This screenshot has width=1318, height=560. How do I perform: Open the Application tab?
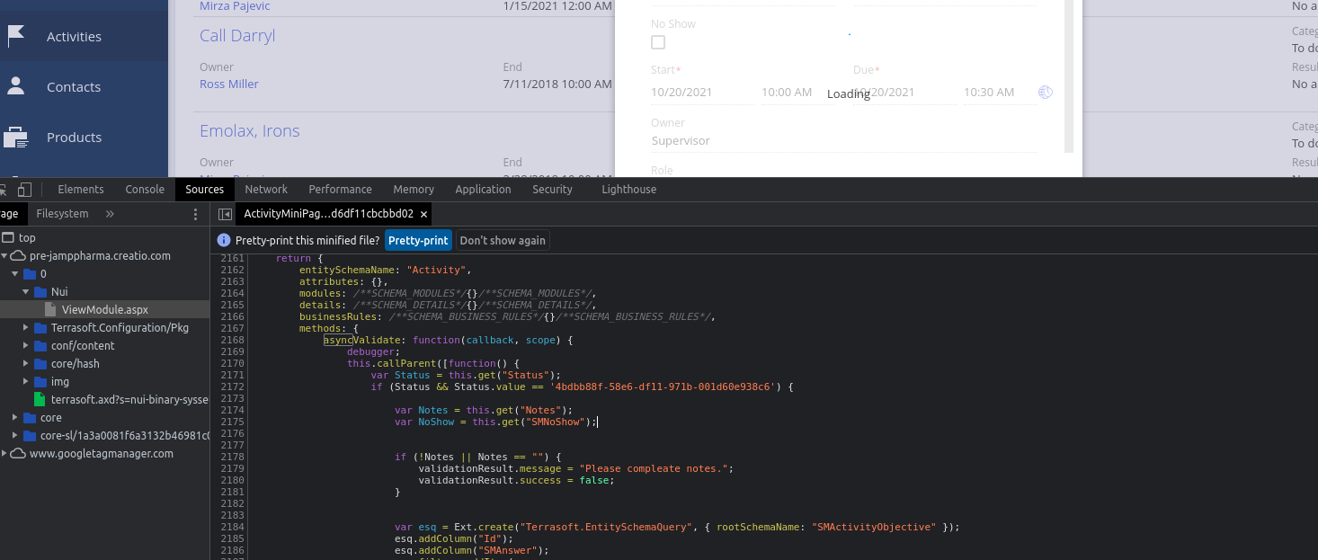point(483,189)
